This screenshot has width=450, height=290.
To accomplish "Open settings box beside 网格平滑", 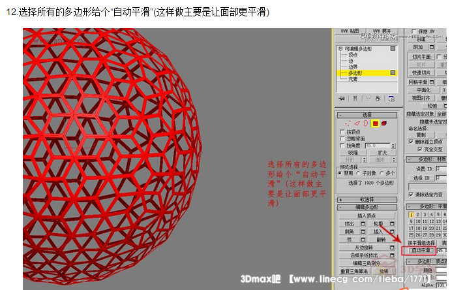I will 432,82.
